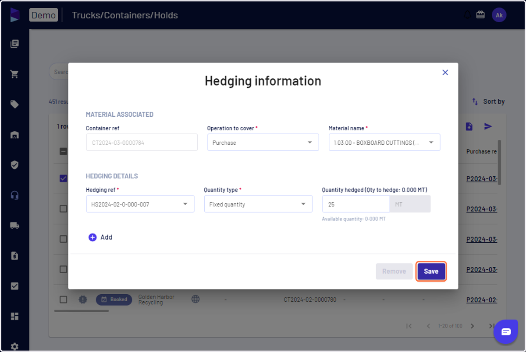The height and width of the screenshot is (352, 526).
Task: Open the invoice dollar document sidebar icon
Action: 14,256
